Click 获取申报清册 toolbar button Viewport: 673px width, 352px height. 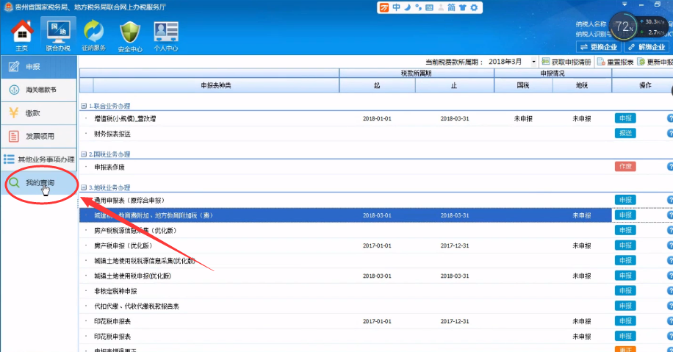click(566, 62)
